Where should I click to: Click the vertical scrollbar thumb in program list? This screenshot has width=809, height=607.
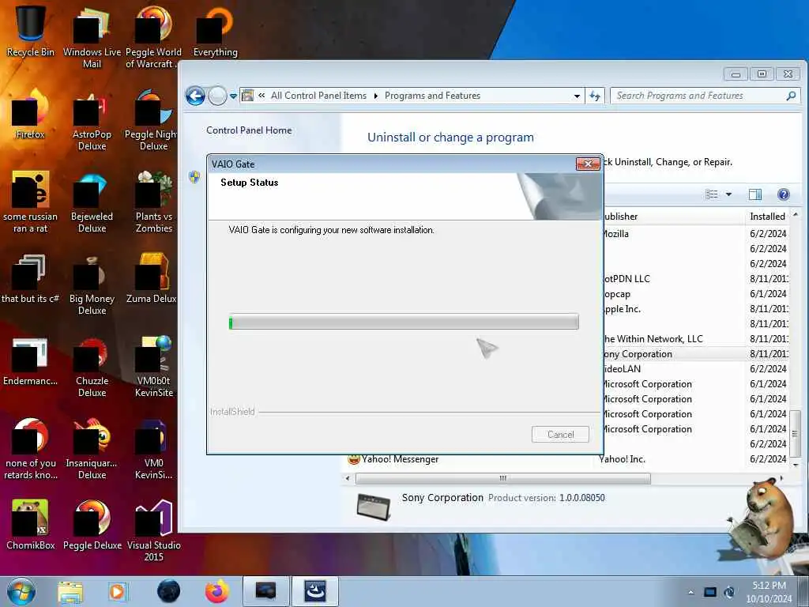[x=795, y=434]
